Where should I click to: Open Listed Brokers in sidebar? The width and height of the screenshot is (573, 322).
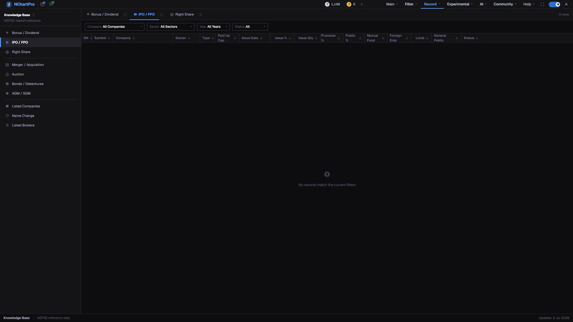point(40,125)
